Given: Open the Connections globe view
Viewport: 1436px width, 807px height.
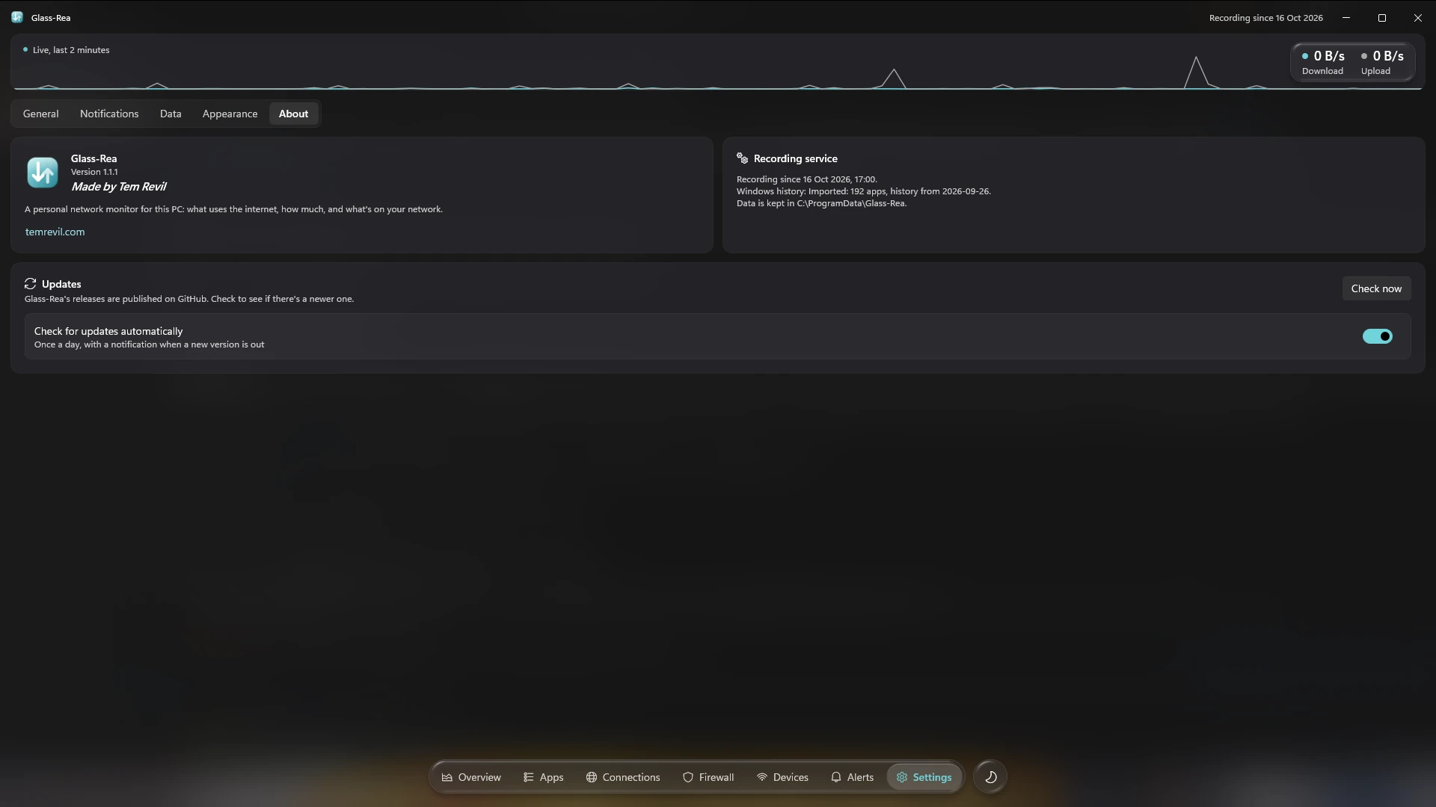Looking at the screenshot, I should point(623,777).
